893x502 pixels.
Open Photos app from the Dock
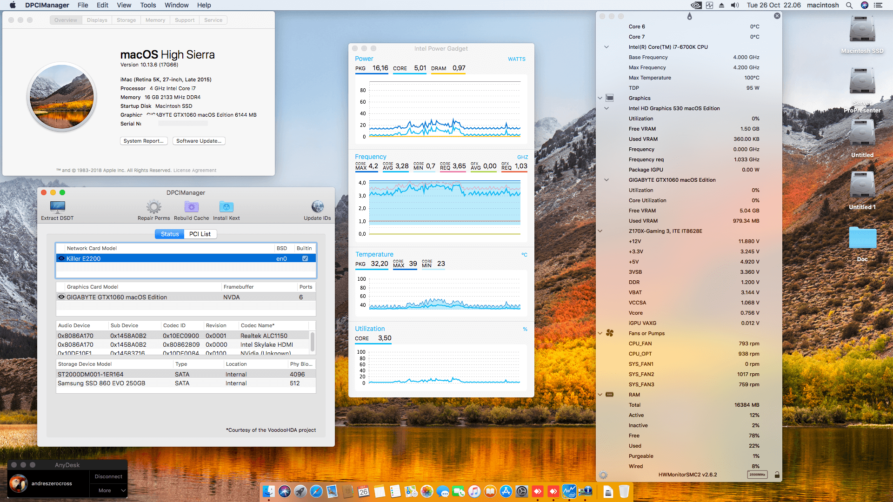pyautogui.click(x=427, y=491)
